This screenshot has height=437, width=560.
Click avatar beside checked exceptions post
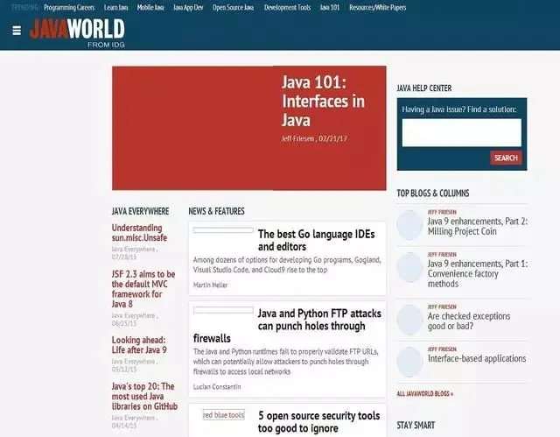409,320
